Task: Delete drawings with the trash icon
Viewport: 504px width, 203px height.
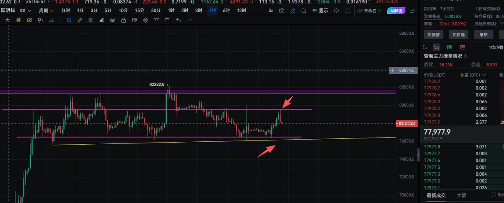Action: [x=167, y=20]
